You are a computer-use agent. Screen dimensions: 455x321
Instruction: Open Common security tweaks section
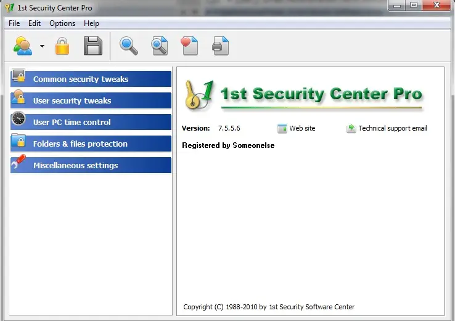[91, 79]
